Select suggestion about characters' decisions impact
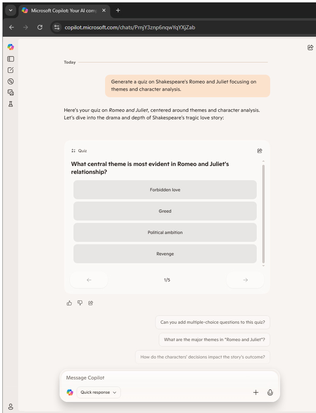This screenshot has height=413, width=316. (x=203, y=357)
